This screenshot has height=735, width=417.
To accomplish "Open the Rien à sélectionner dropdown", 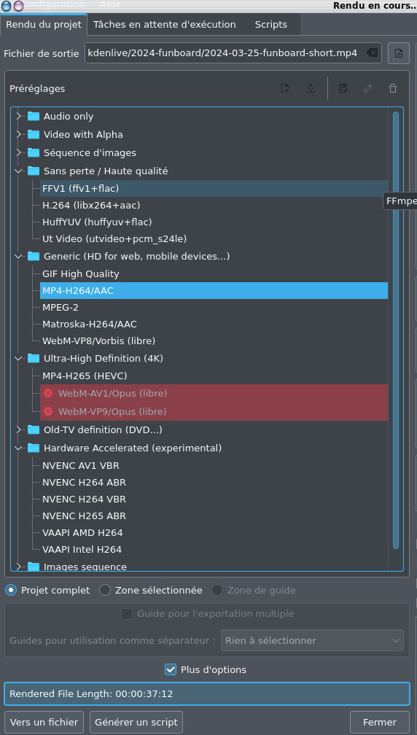I will [312, 640].
